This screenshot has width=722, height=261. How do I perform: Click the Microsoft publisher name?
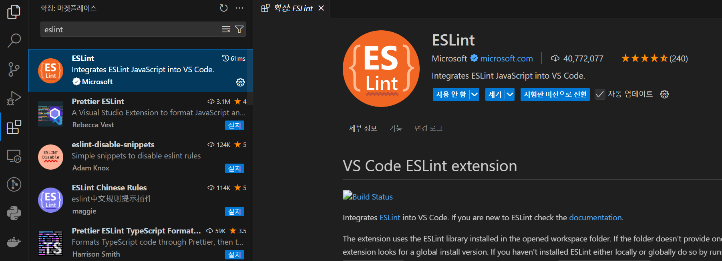pos(449,58)
